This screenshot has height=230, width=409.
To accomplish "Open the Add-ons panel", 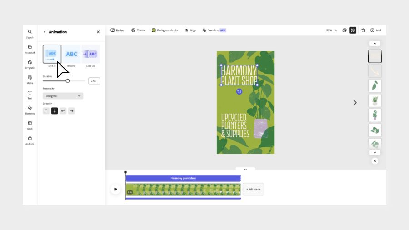I will [30, 140].
